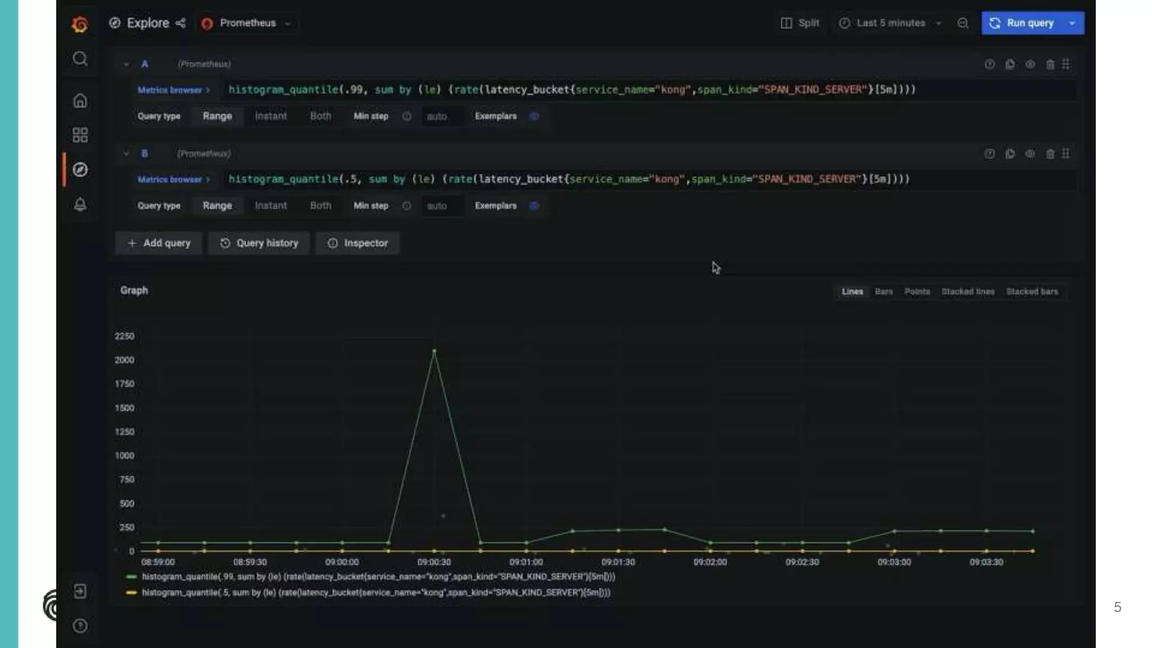Open the Search icon in sidebar

tap(80, 58)
